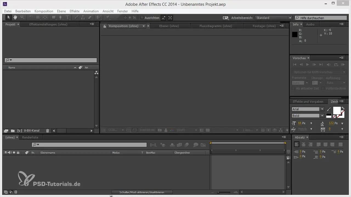The width and height of the screenshot is (351, 197).
Task: Select the Horizontal Type tool
Action: point(67,18)
